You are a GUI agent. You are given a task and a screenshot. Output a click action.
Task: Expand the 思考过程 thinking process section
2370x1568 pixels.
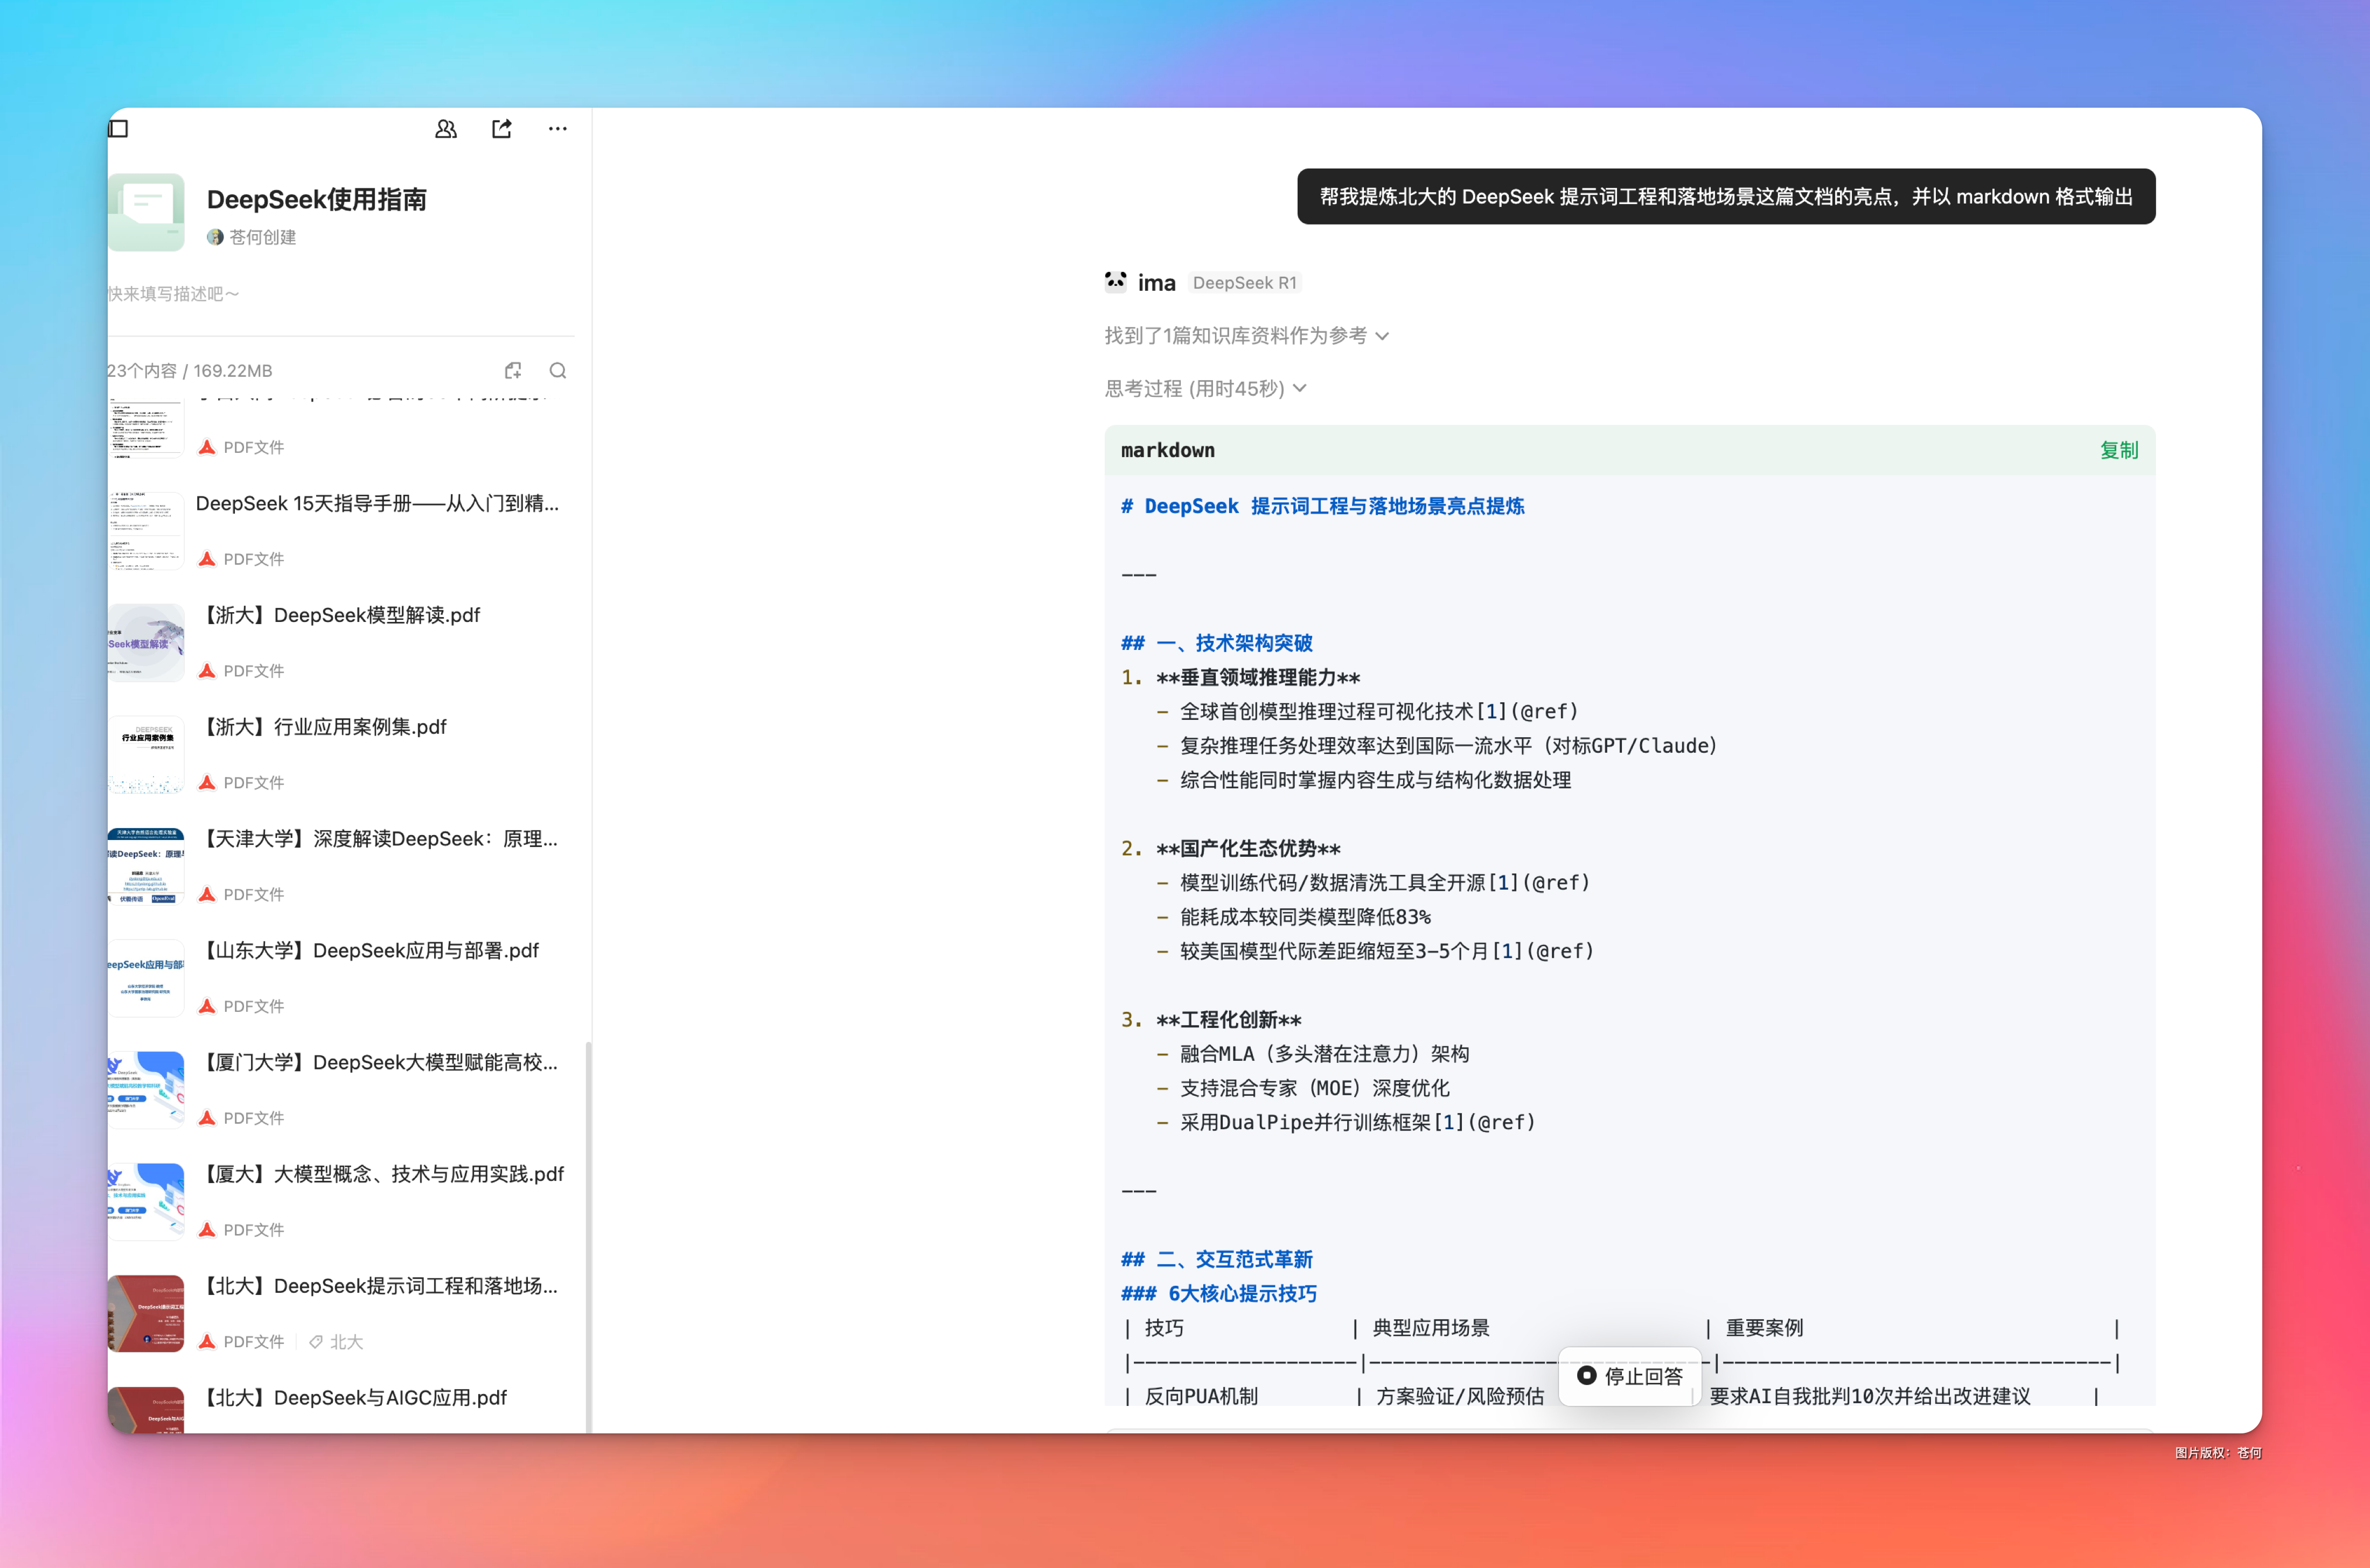1204,389
